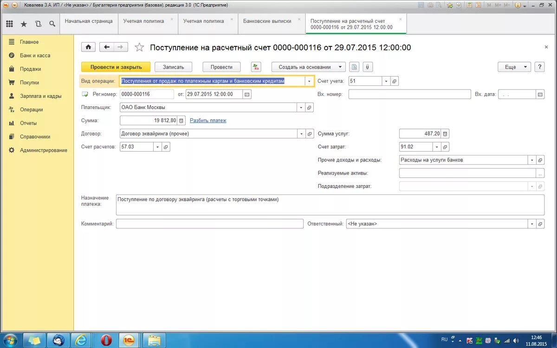This screenshot has height=348, width=557.
Task: Click Провести и закрыть
Action: pos(116,67)
